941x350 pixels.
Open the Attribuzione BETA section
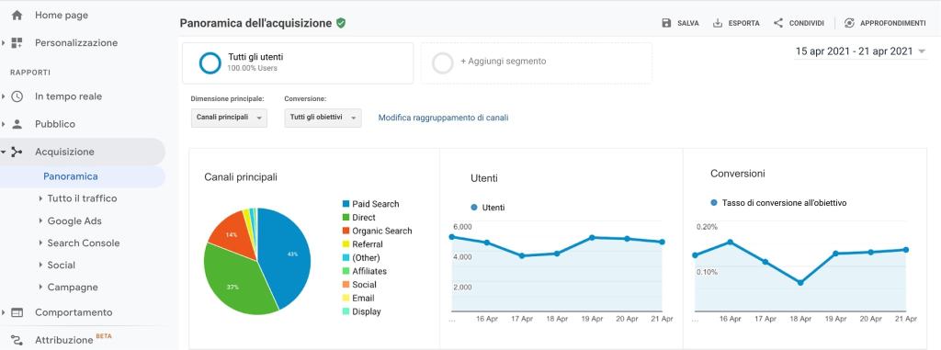coord(74,339)
